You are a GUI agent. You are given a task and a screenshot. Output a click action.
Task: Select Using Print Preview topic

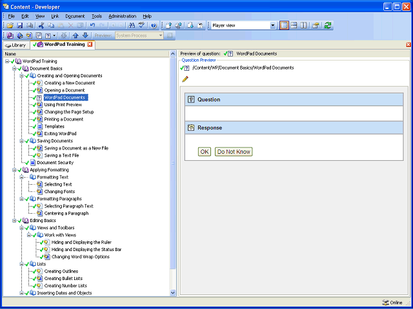pyautogui.click(x=63, y=104)
